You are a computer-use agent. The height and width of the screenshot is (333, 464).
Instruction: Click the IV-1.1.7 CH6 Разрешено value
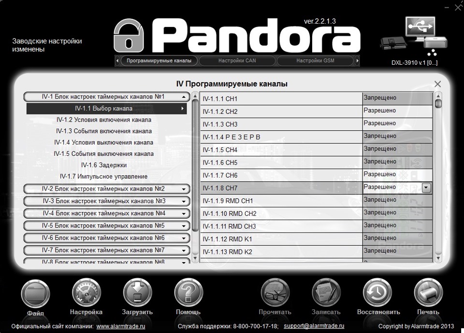[397, 175]
